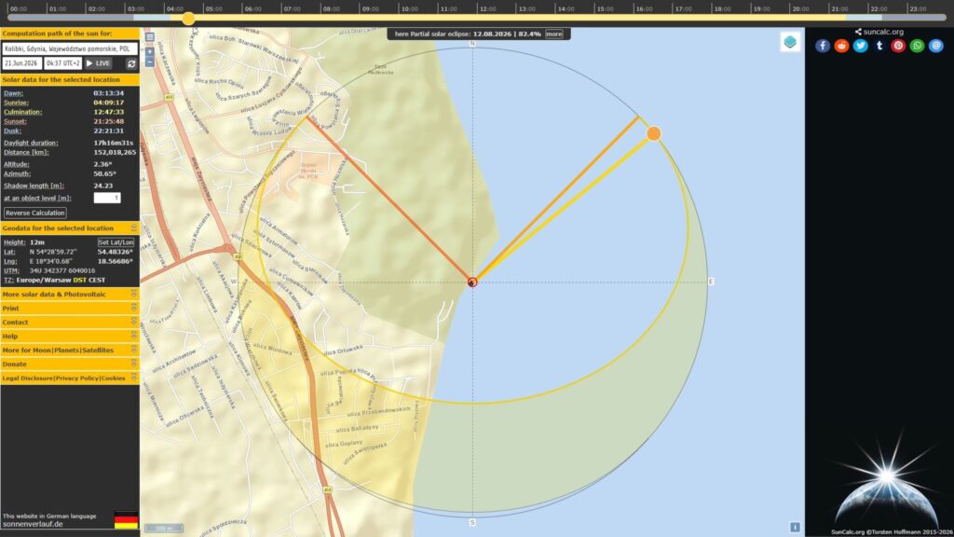This screenshot has height=537, width=954.
Task: Click the Computation path of the sun header
Action: pyautogui.click(x=69, y=34)
